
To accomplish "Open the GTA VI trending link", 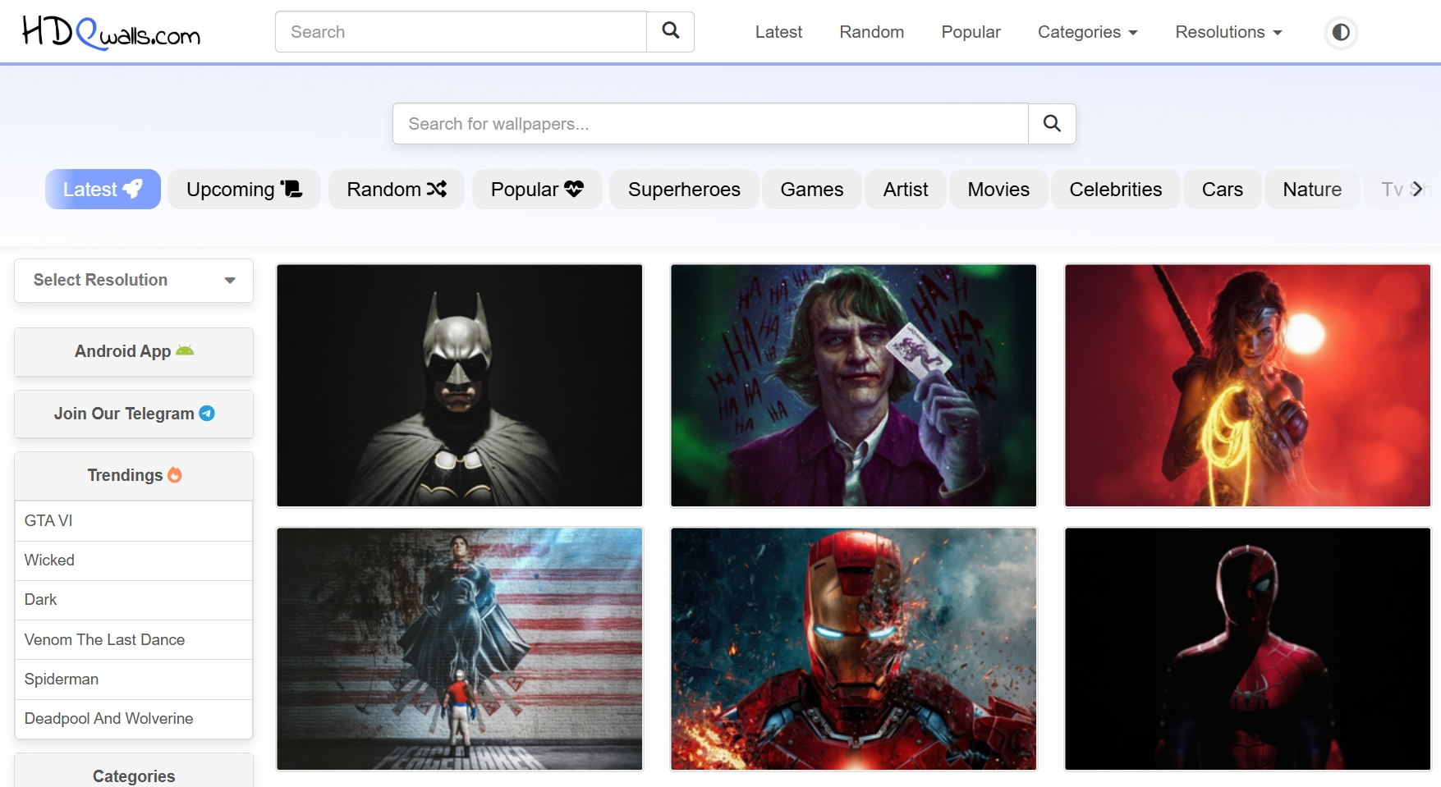I will (49, 521).
